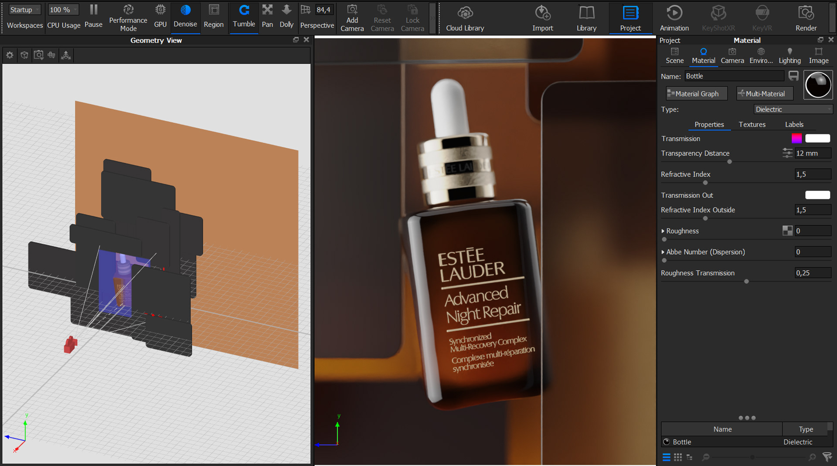Open the Transmission white color swatch

(x=817, y=138)
